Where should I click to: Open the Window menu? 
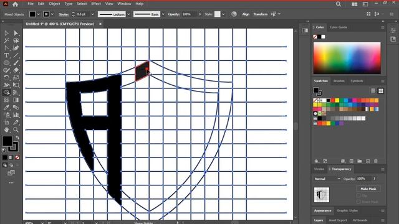click(x=124, y=4)
